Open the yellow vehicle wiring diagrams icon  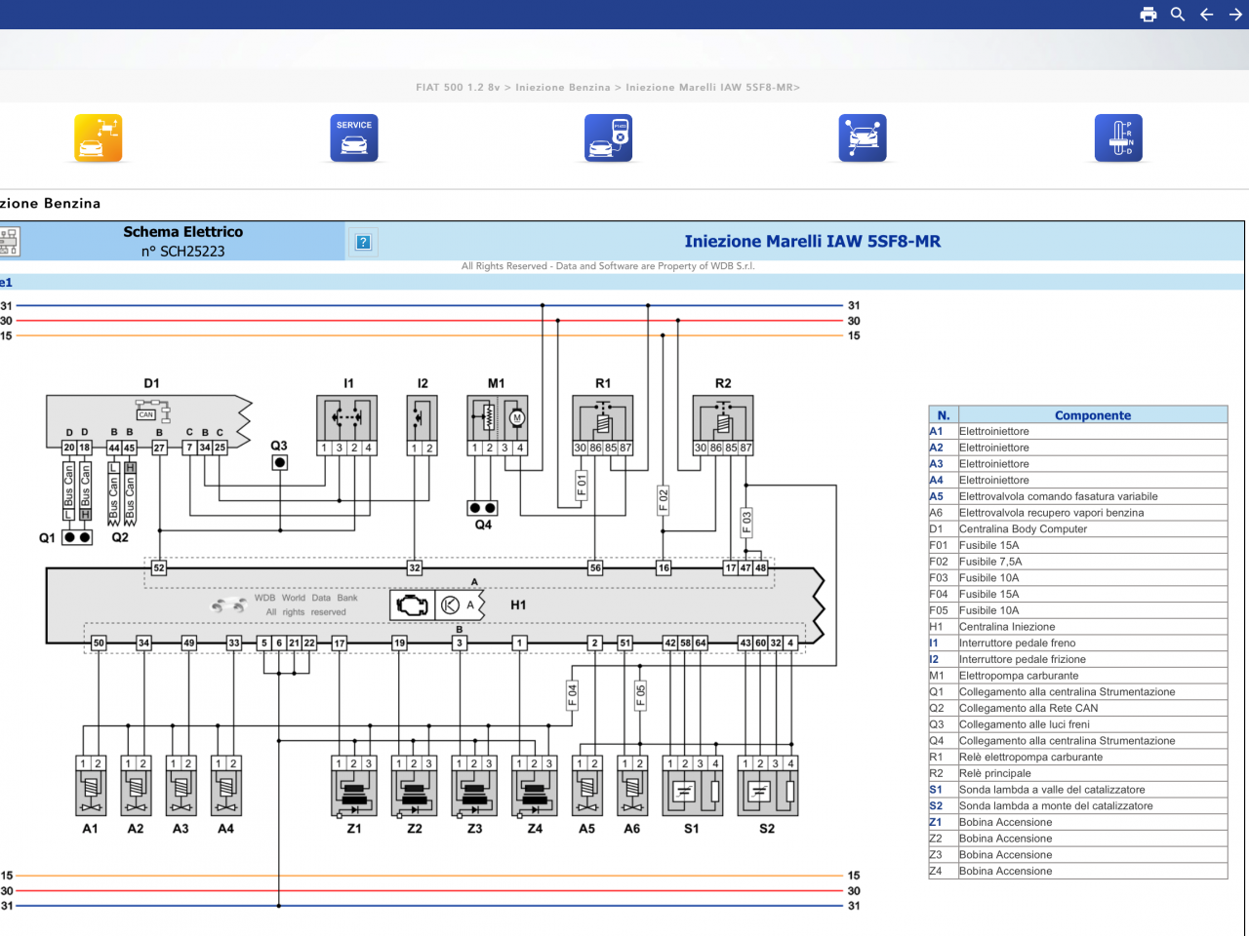pos(99,137)
